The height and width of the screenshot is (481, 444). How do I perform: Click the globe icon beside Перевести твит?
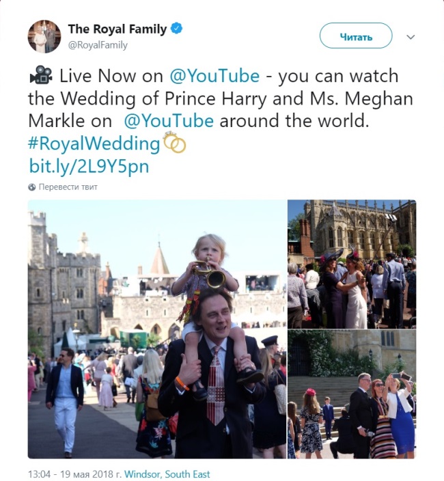(32, 187)
